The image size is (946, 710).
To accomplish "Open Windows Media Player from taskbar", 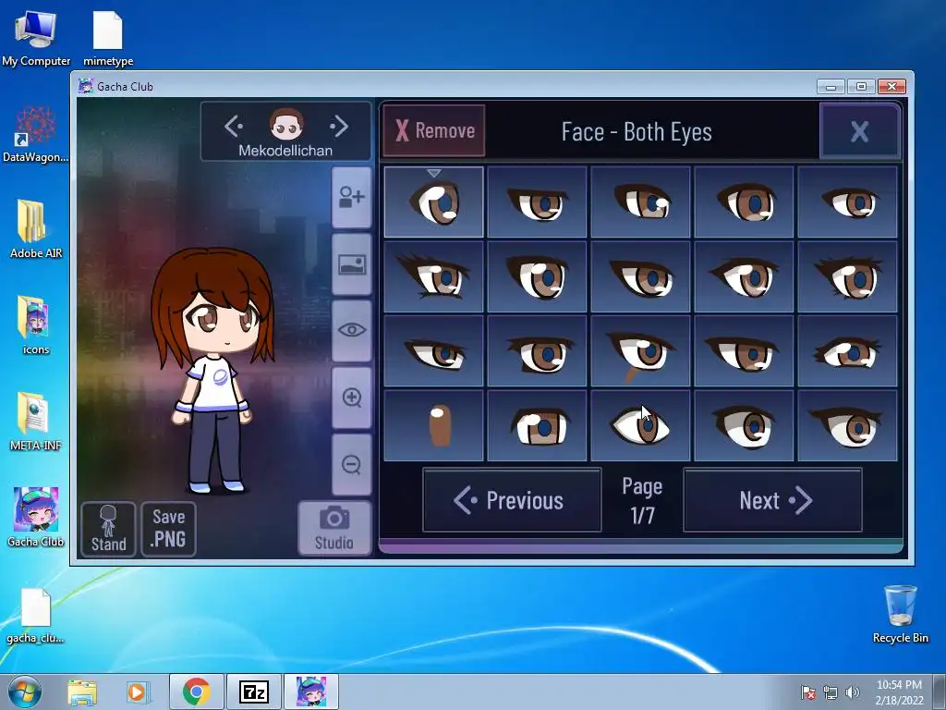I will 137,692.
